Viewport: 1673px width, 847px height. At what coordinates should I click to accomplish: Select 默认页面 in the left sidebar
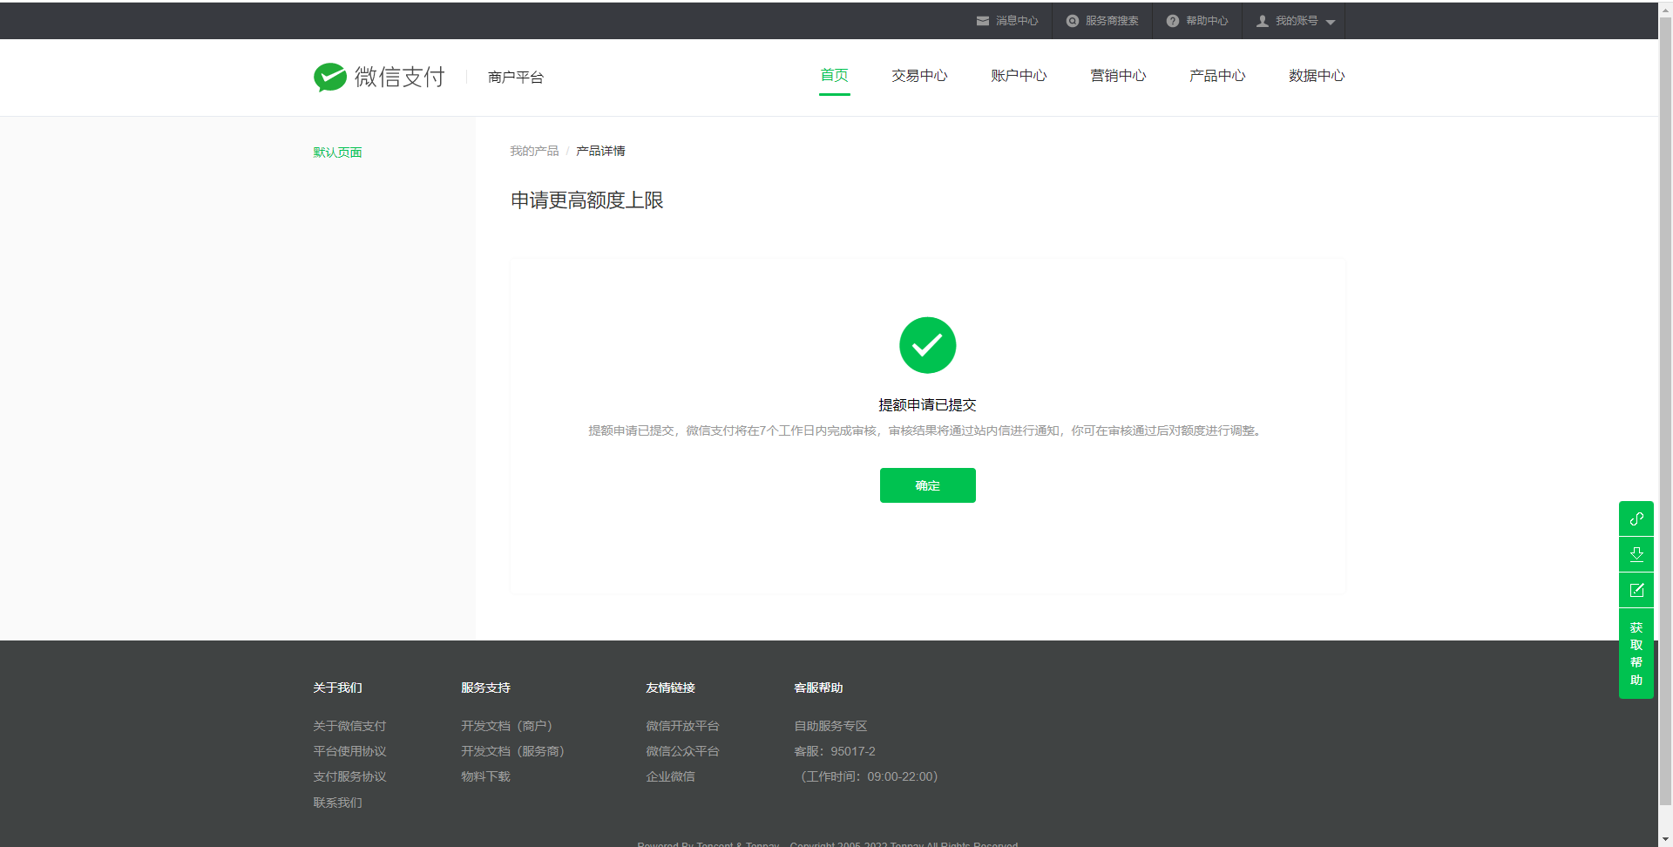point(338,152)
